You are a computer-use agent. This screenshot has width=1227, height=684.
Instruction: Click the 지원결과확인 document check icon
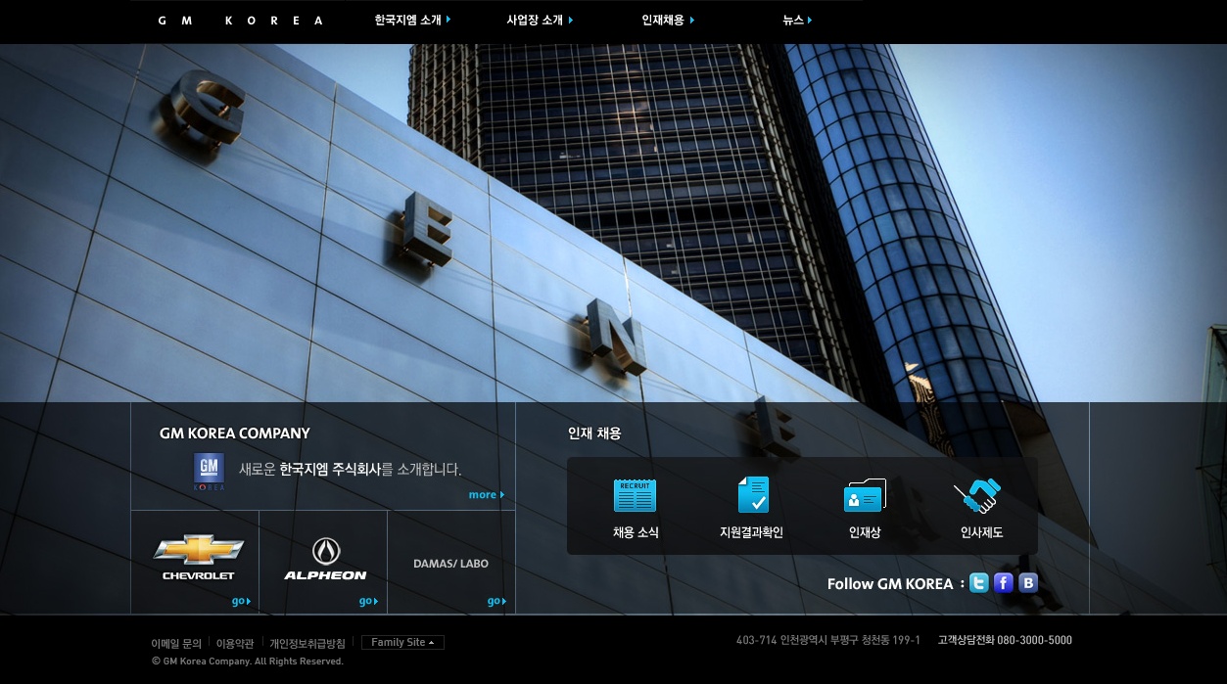tap(752, 495)
